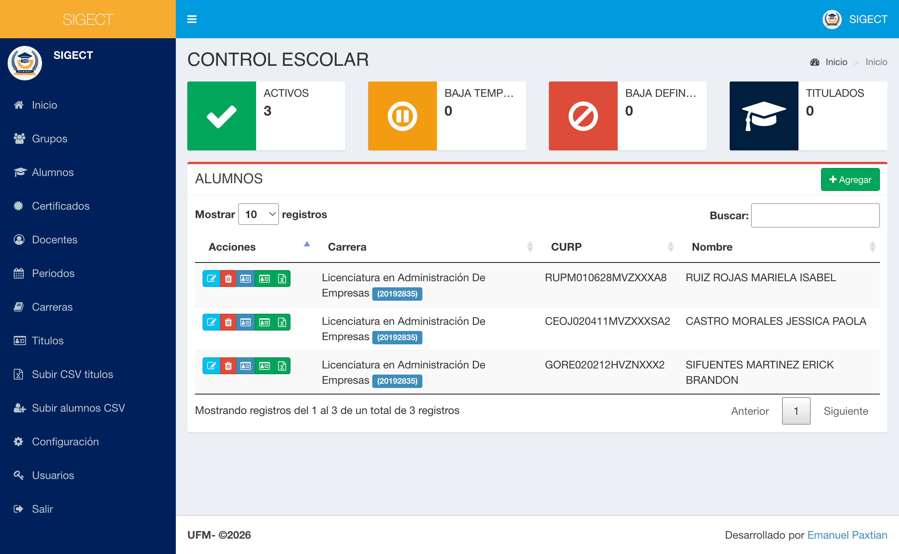The image size is (899, 554).
Task: Click into the Buscar search field
Action: click(815, 215)
